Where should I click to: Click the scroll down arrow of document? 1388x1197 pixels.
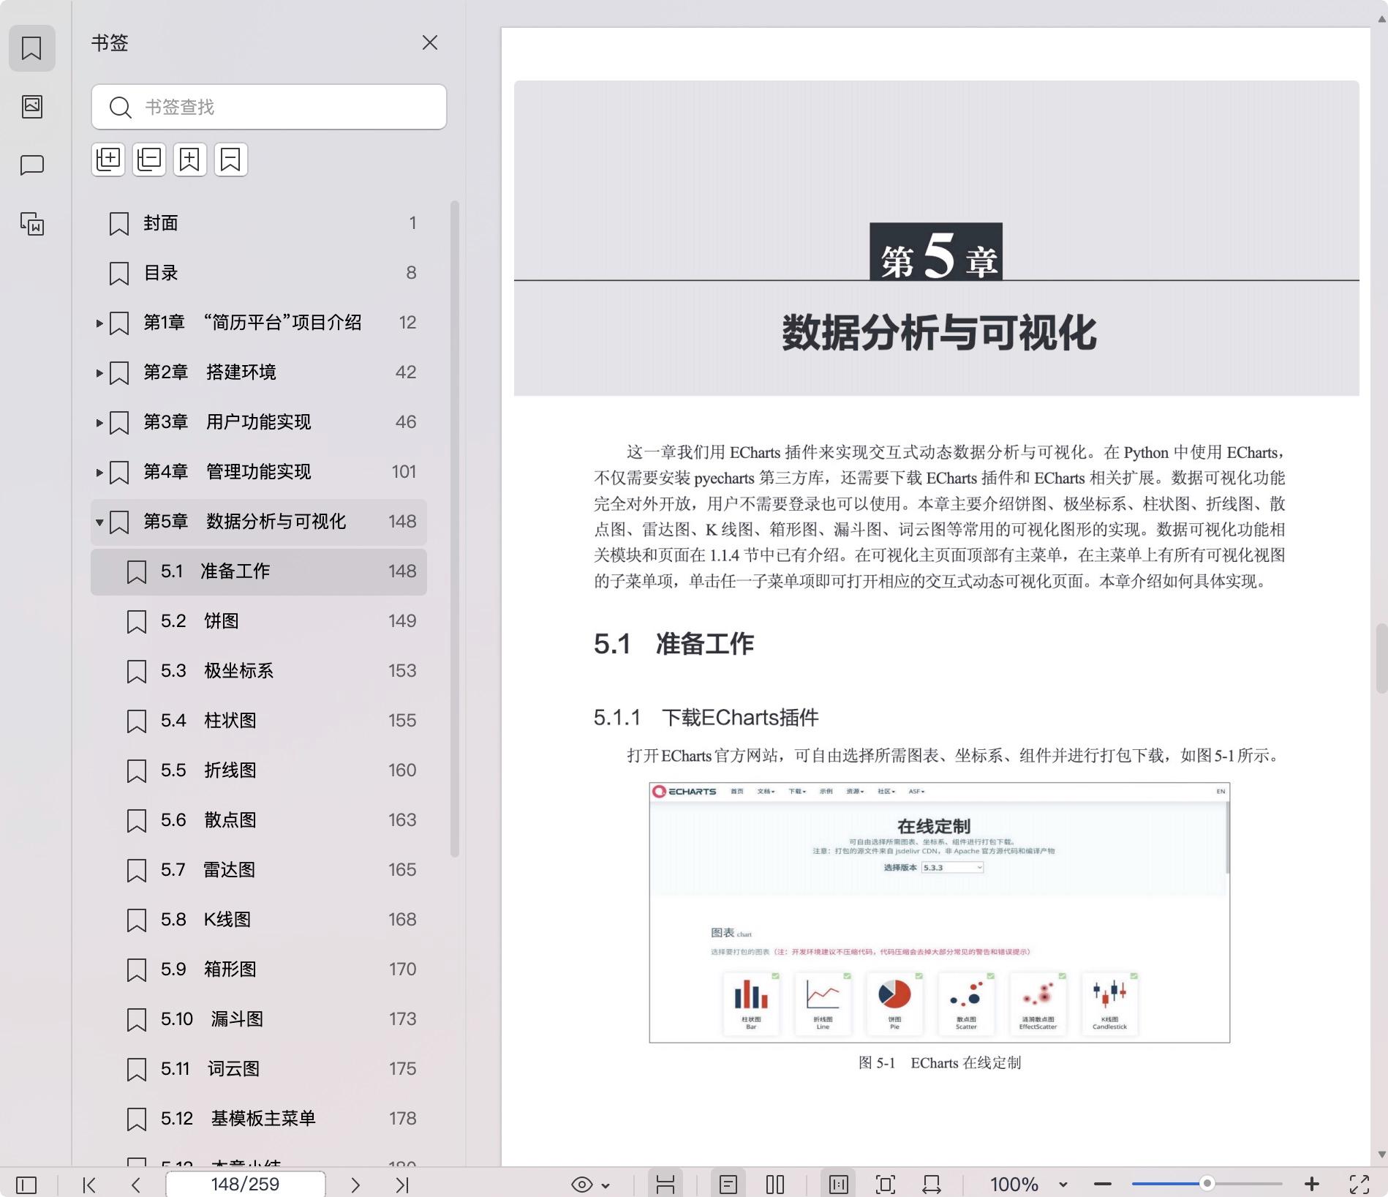pyautogui.click(x=1381, y=1155)
